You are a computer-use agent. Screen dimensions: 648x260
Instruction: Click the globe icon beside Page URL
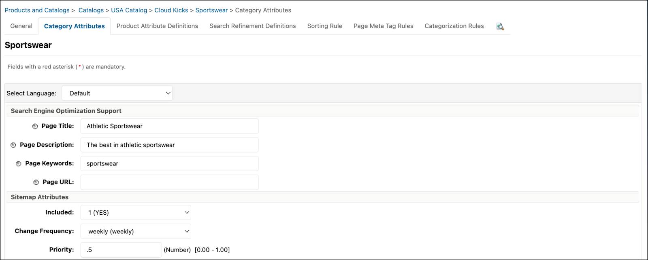[36, 182]
